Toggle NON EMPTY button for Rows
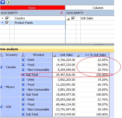Viewport: 122px width, 118px height. [9, 13]
